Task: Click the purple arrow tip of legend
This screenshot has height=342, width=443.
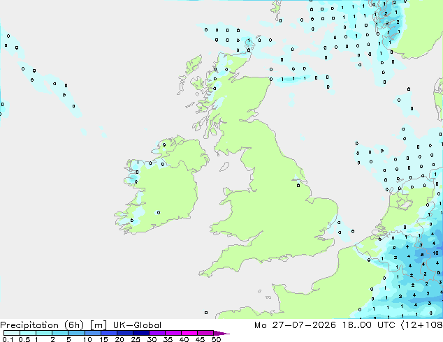Action: pos(221,333)
